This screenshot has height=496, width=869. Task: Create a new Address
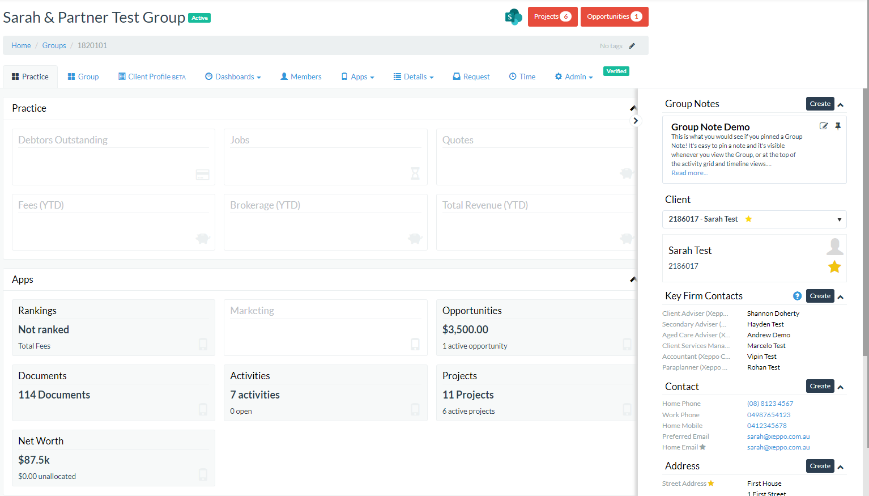click(x=820, y=466)
